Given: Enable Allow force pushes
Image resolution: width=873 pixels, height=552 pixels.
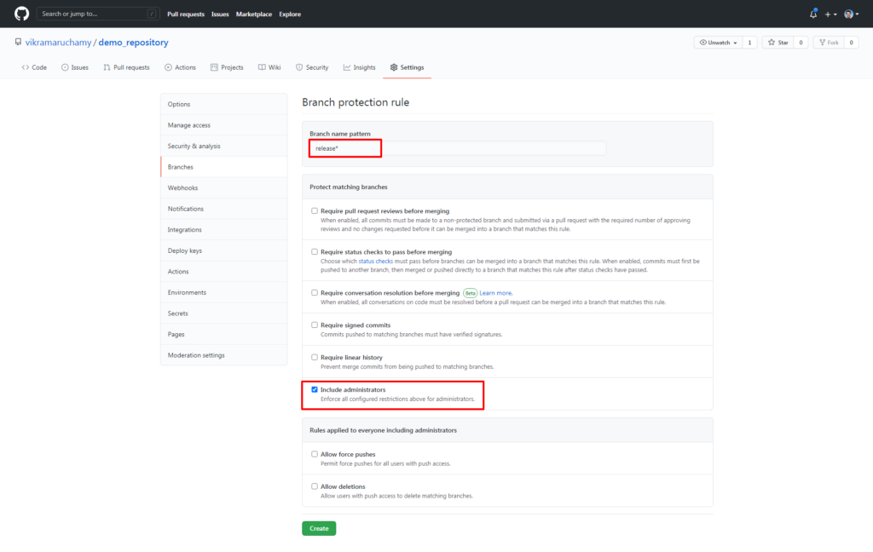Looking at the screenshot, I should coord(314,454).
